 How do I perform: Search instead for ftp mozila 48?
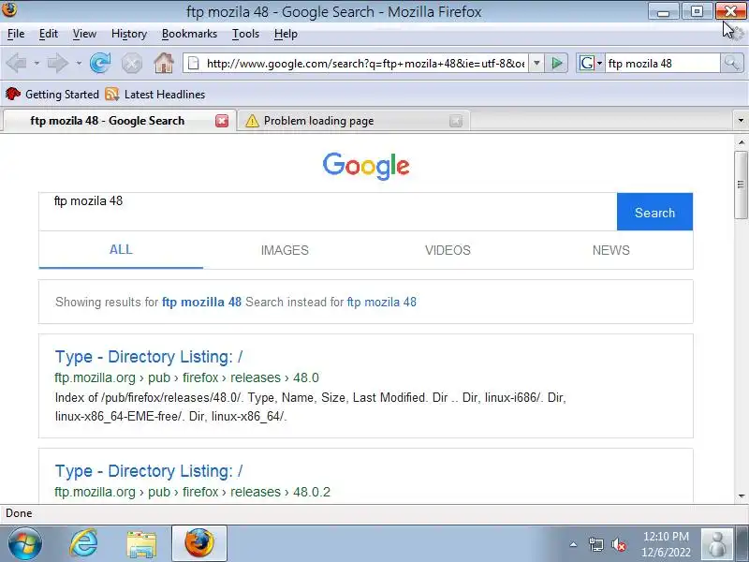tap(382, 302)
